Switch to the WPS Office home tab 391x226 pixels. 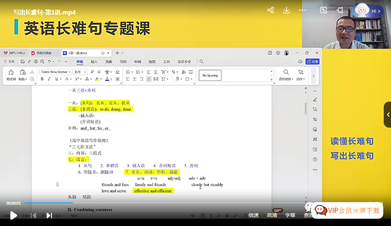(x=15, y=53)
